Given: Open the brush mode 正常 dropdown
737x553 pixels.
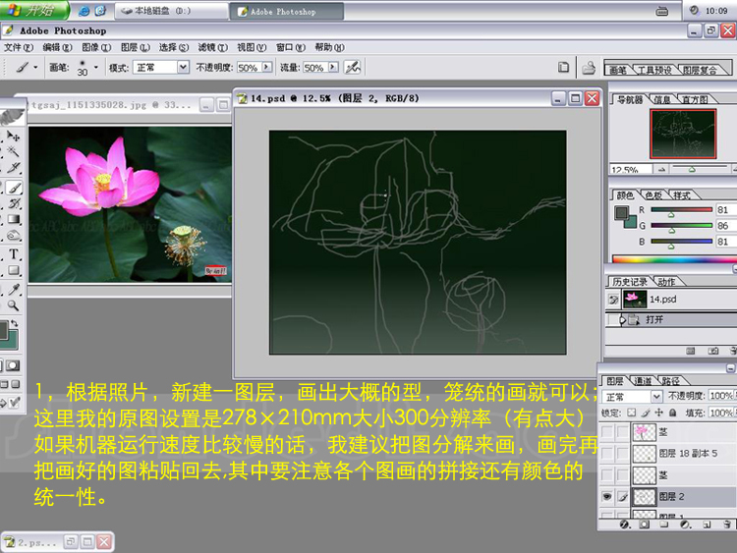Looking at the screenshot, I should (184, 67).
